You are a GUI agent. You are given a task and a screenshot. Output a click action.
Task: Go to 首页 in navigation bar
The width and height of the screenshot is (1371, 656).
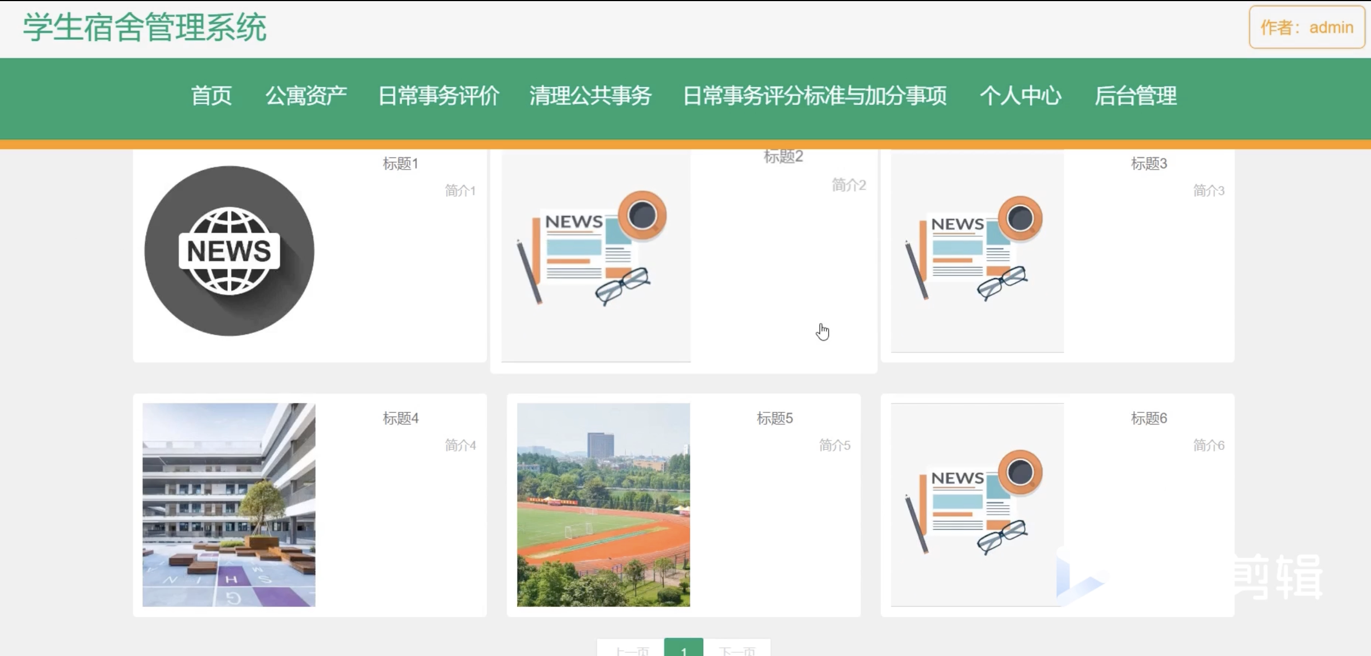211,96
